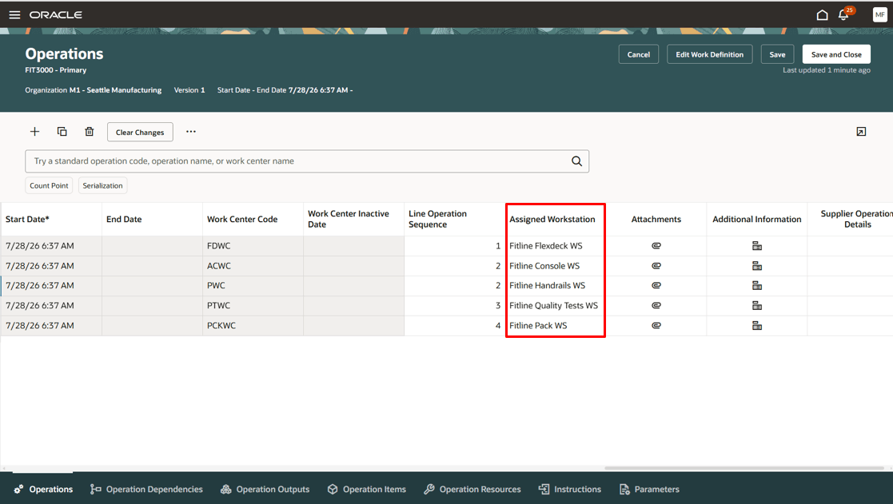893x504 pixels.
Task: Switch to the Parameters tab
Action: tap(649, 489)
